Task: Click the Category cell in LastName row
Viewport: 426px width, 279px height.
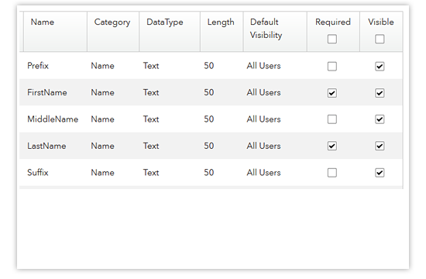Action: [x=102, y=146]
